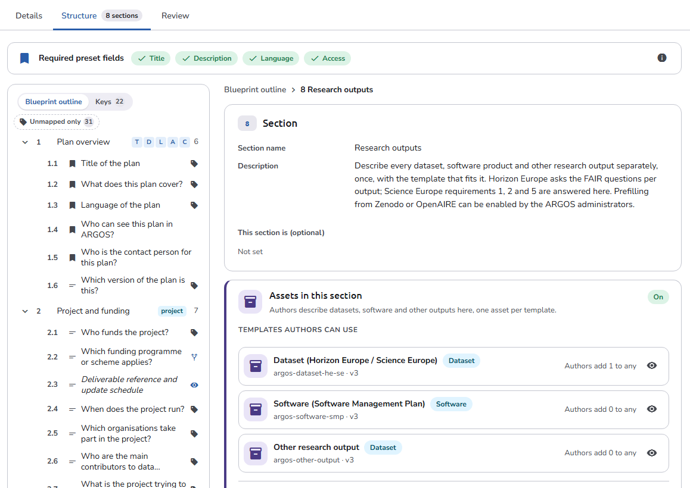
Task: Click the Research outputs section name value
Action: pos(388,148)
